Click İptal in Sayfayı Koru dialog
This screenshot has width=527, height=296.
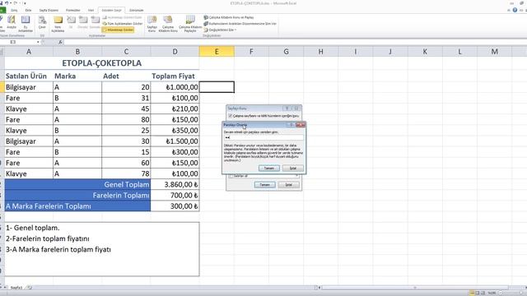(289, 184)
